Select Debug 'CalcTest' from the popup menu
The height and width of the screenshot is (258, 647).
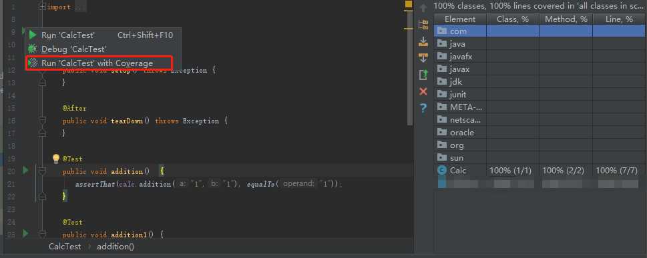pyautogui.click(x=103, y=49)
